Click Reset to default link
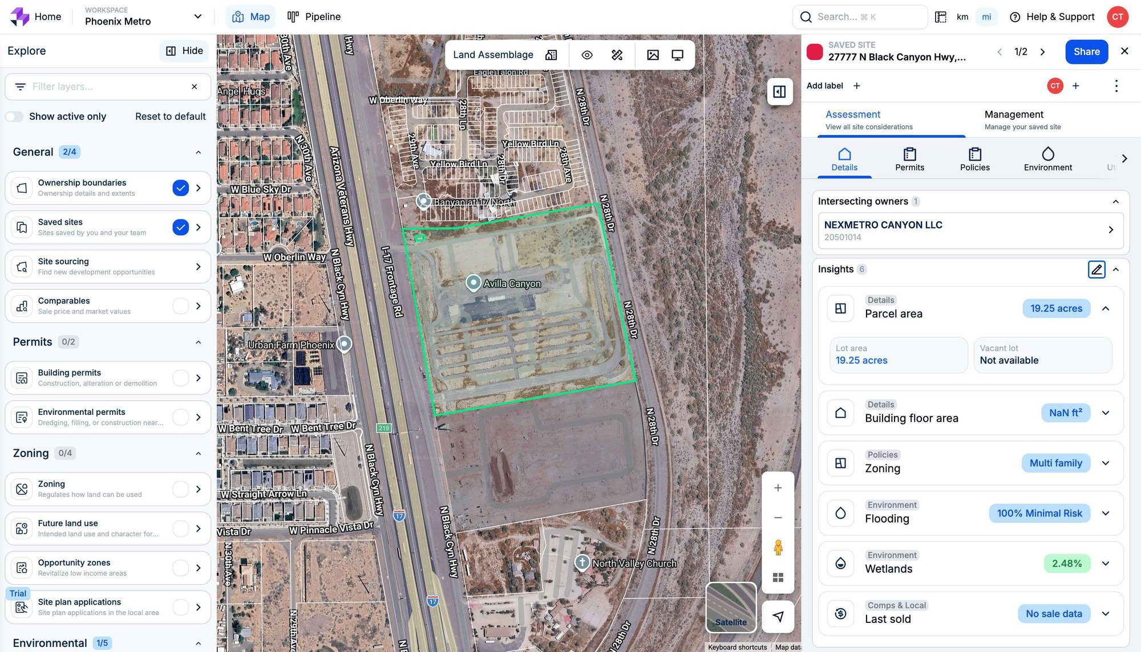The height and width of the screenshot is (652, 1141). click(x=170, y=116)
